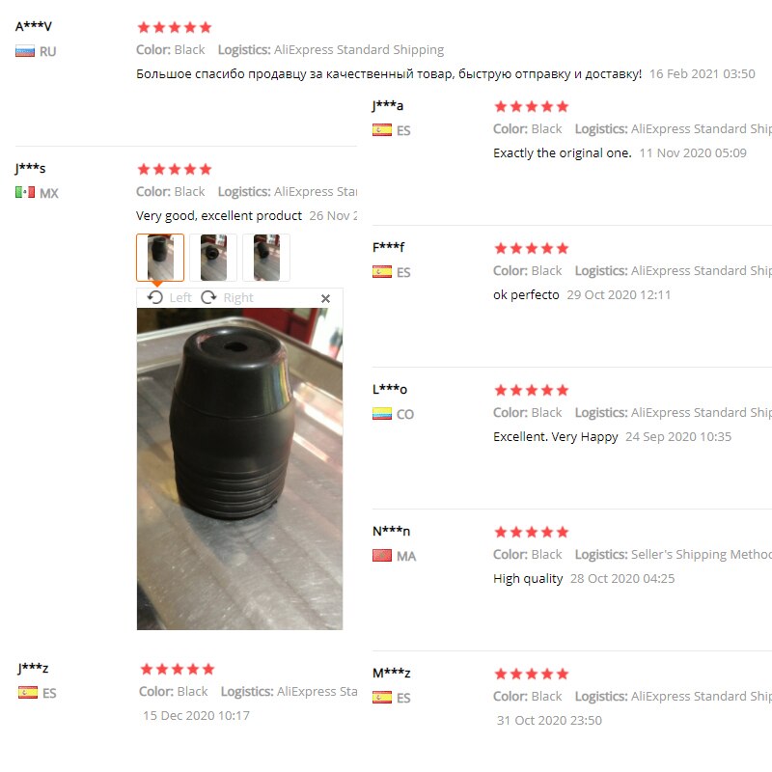Click the star rating of A***v's review
Viewport: 772px width, 772px height.
pyautogui.click(x=175, y=27)
